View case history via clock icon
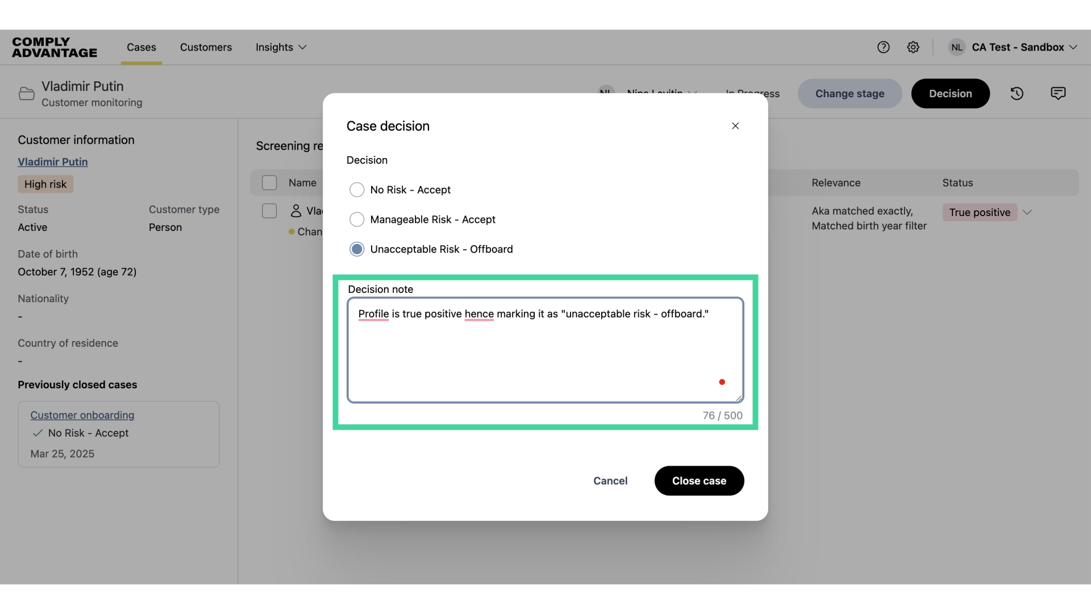 1017,93
